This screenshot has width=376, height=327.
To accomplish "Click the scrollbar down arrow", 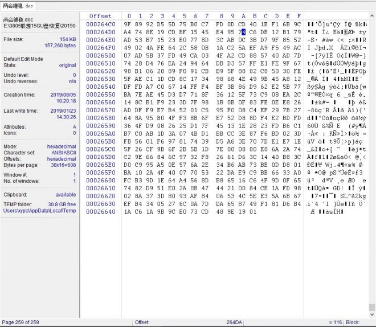I will pos(371,313).
